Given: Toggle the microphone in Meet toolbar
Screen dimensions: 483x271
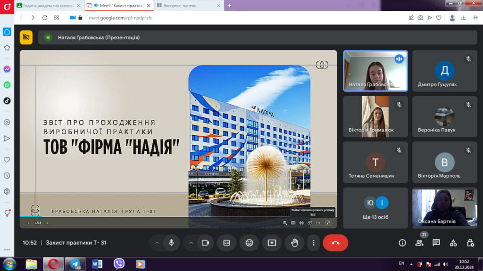Looking at the screenshot, I should (171, 243).
